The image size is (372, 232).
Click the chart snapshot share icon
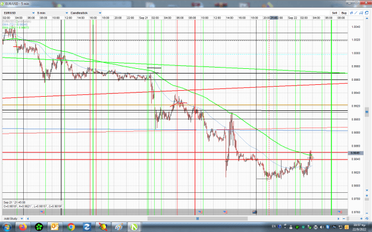[361, 13]
